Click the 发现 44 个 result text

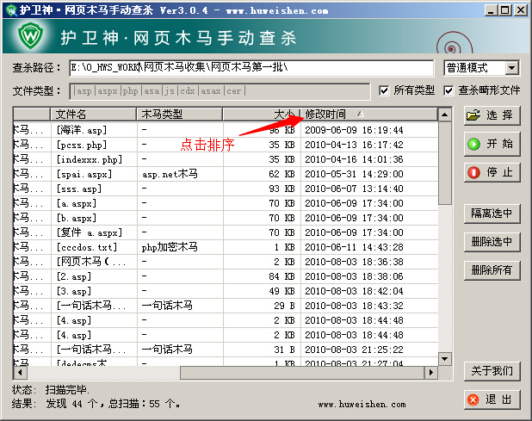click(71, 404)
